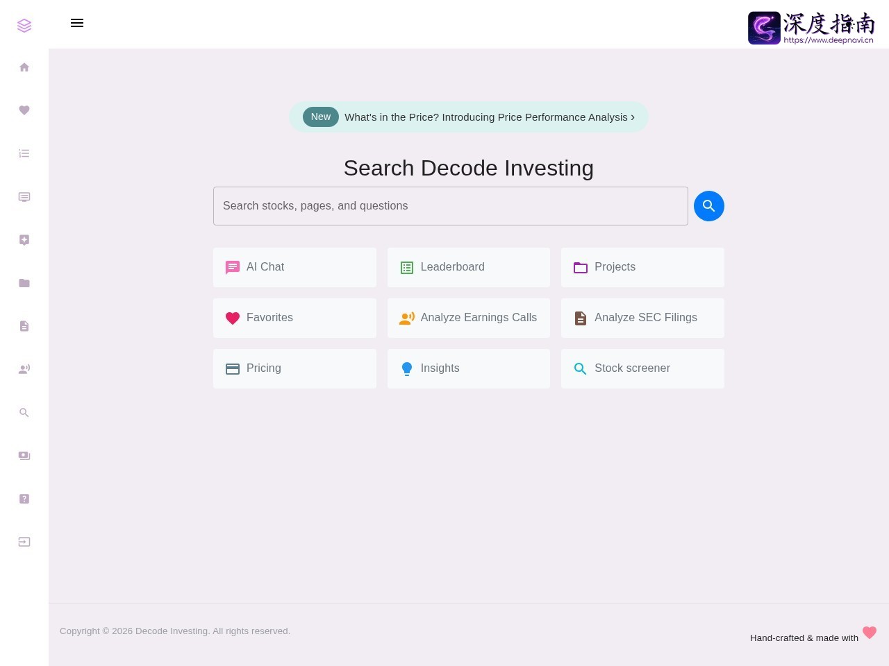Click the sidebar star speech-bubble icon
889x666 pixels.
24,240
